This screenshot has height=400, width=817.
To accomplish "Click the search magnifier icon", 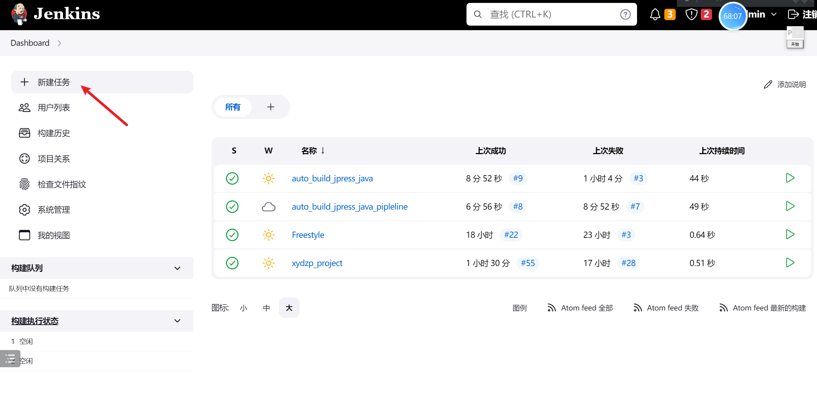I will tap(478, 14).
